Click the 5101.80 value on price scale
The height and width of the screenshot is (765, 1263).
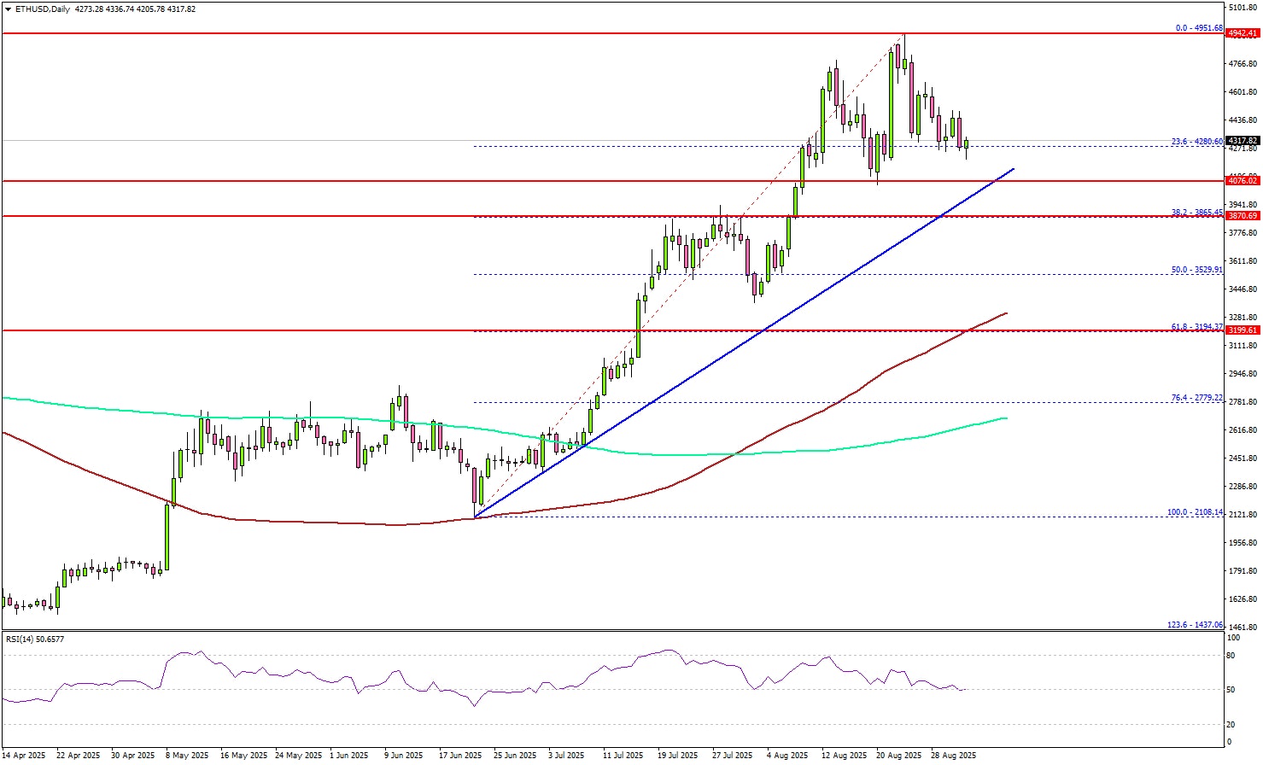pos(1242,8)
